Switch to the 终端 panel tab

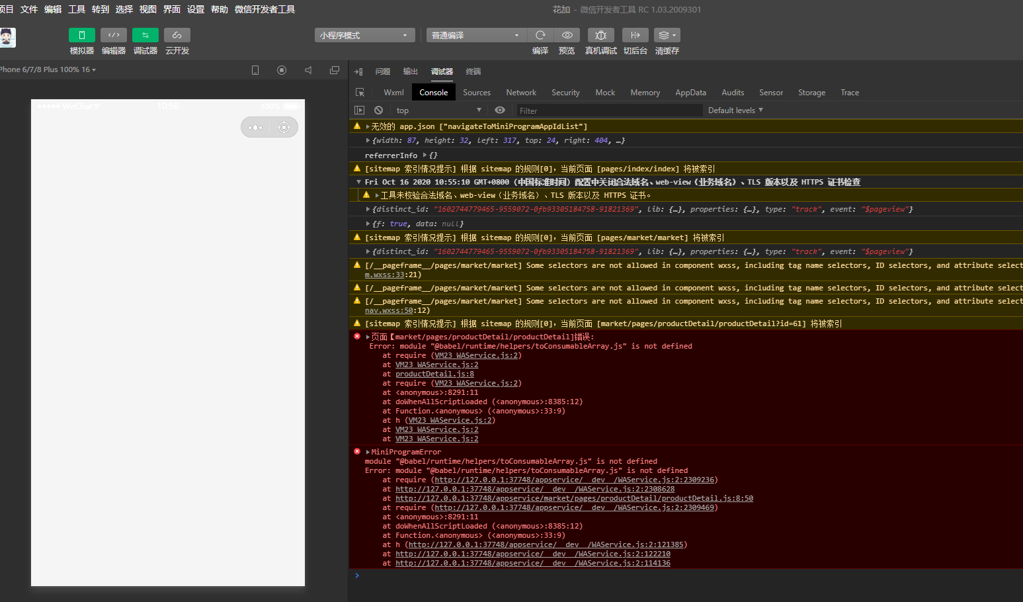(x=473, y=71)
